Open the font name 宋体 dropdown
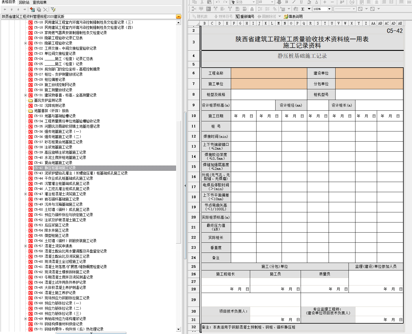 (254, 2)
